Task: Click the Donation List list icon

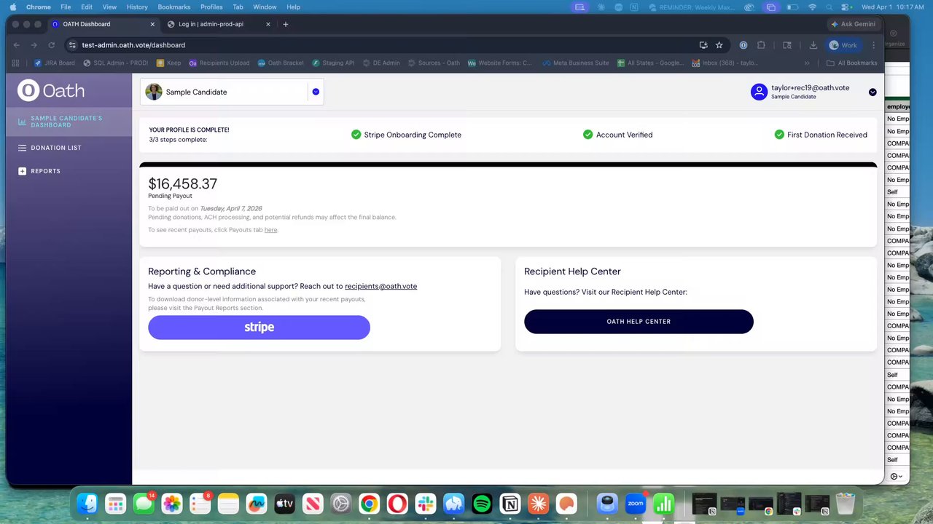Action: (x=22, y=148)
